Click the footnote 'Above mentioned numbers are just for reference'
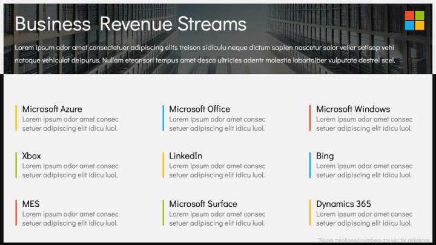436x245 pixels. tap(374, 240)
